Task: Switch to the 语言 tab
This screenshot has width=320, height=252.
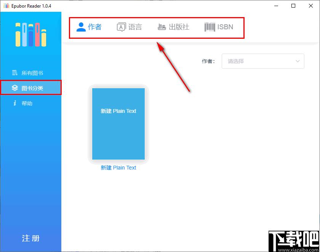Action: pyautogui.click(x=135, y=27)
